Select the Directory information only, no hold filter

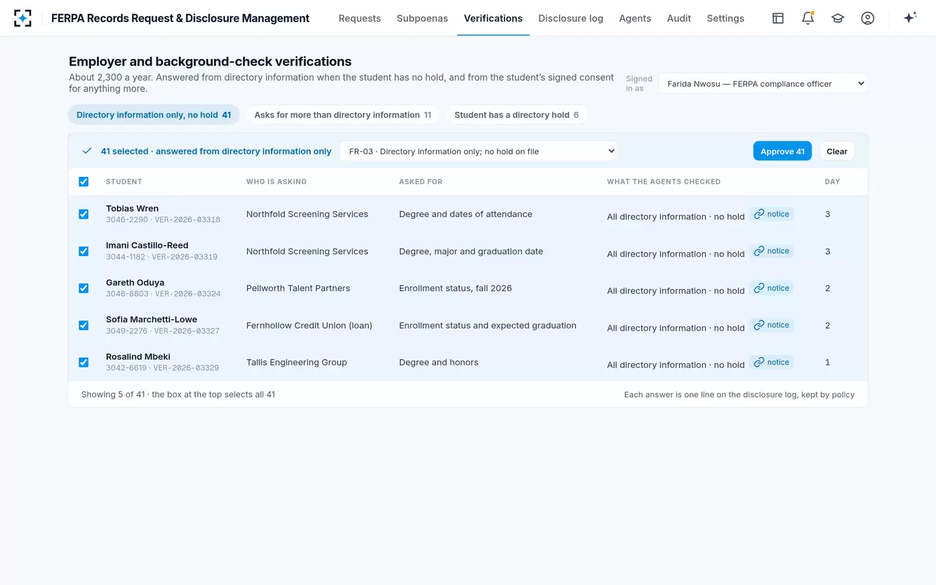point(154,115)
